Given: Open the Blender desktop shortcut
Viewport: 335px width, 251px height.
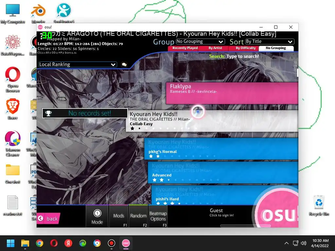Looking at the screenshot, I should (x=38, y=14).
